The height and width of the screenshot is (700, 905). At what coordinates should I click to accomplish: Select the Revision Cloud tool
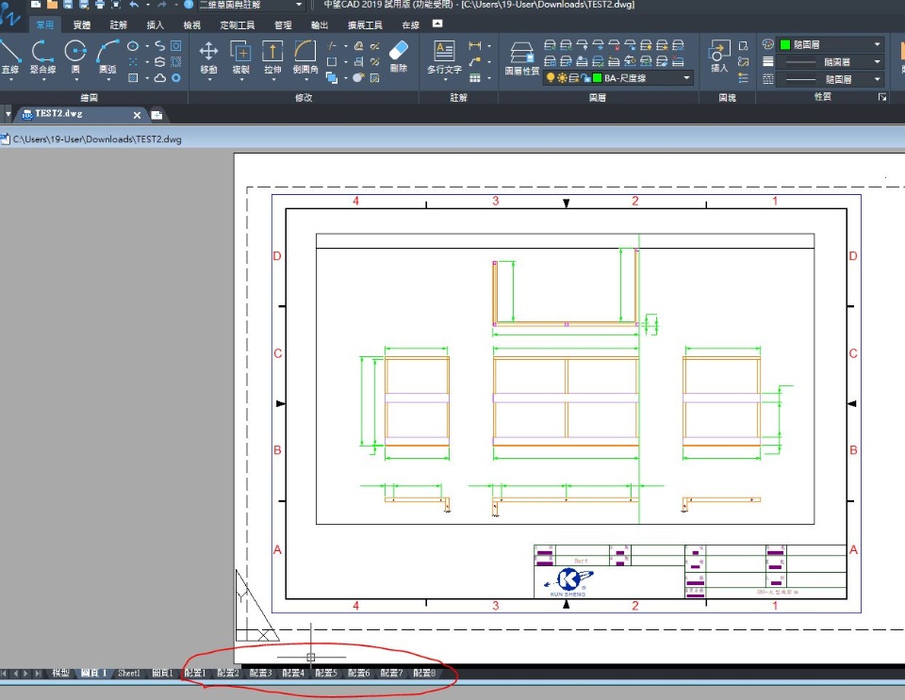160,77
